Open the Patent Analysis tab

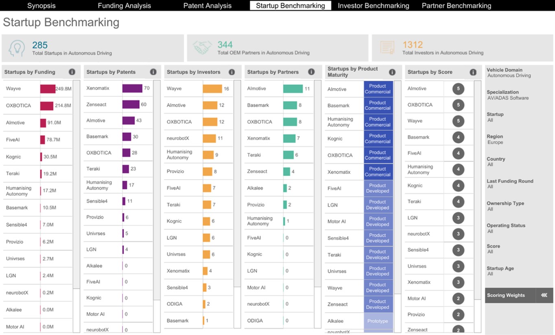pos(207,6)
